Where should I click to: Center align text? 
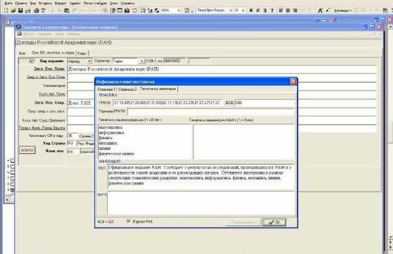pyautogui.click(x=288, y=10)
